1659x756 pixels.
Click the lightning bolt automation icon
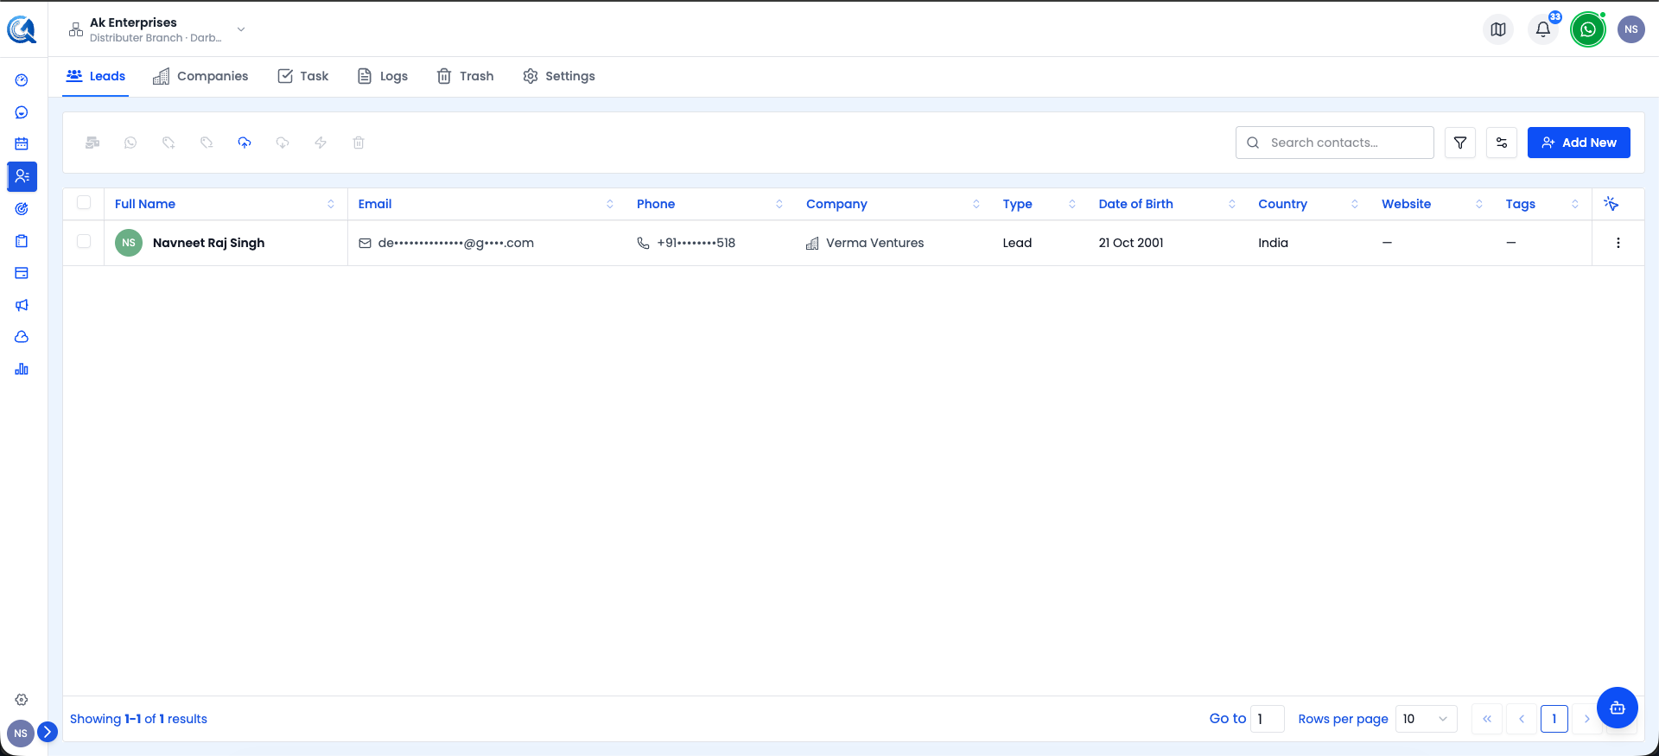(x=321, y=143)
